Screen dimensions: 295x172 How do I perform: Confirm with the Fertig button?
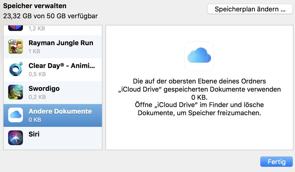pos(277,162)
